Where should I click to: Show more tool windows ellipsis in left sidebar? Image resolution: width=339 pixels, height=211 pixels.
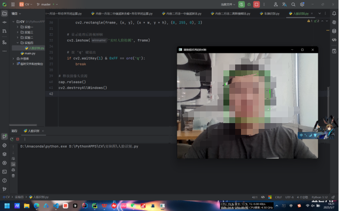click(4, 51)
